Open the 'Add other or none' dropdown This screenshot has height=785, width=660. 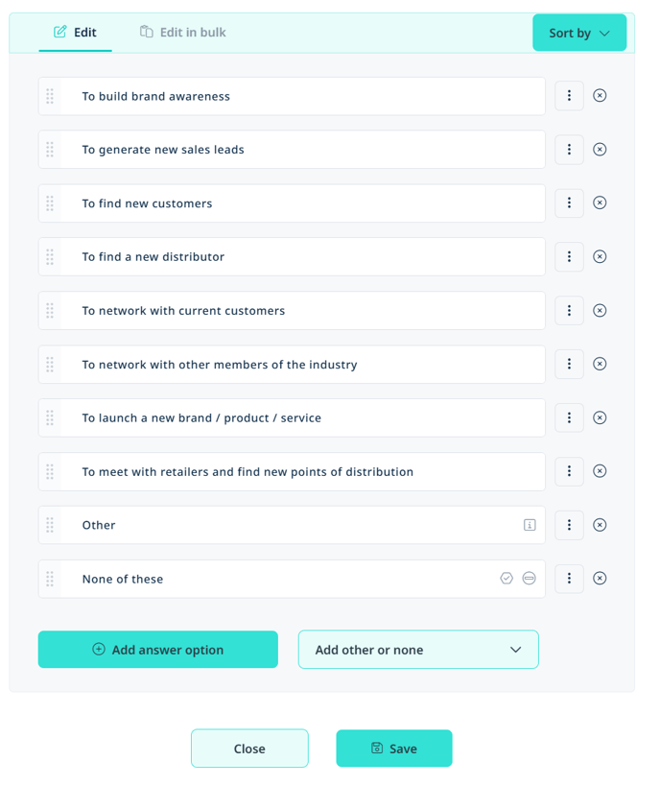418,650
